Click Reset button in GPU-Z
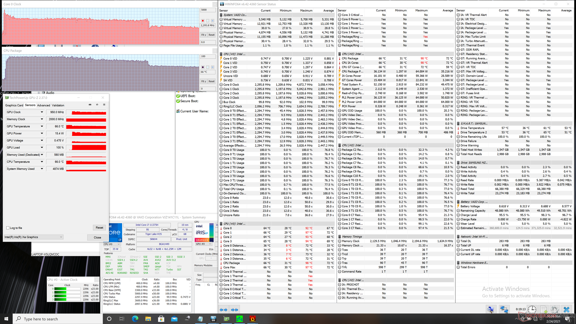This screenshot has height=324, width=576. (99, 228)
